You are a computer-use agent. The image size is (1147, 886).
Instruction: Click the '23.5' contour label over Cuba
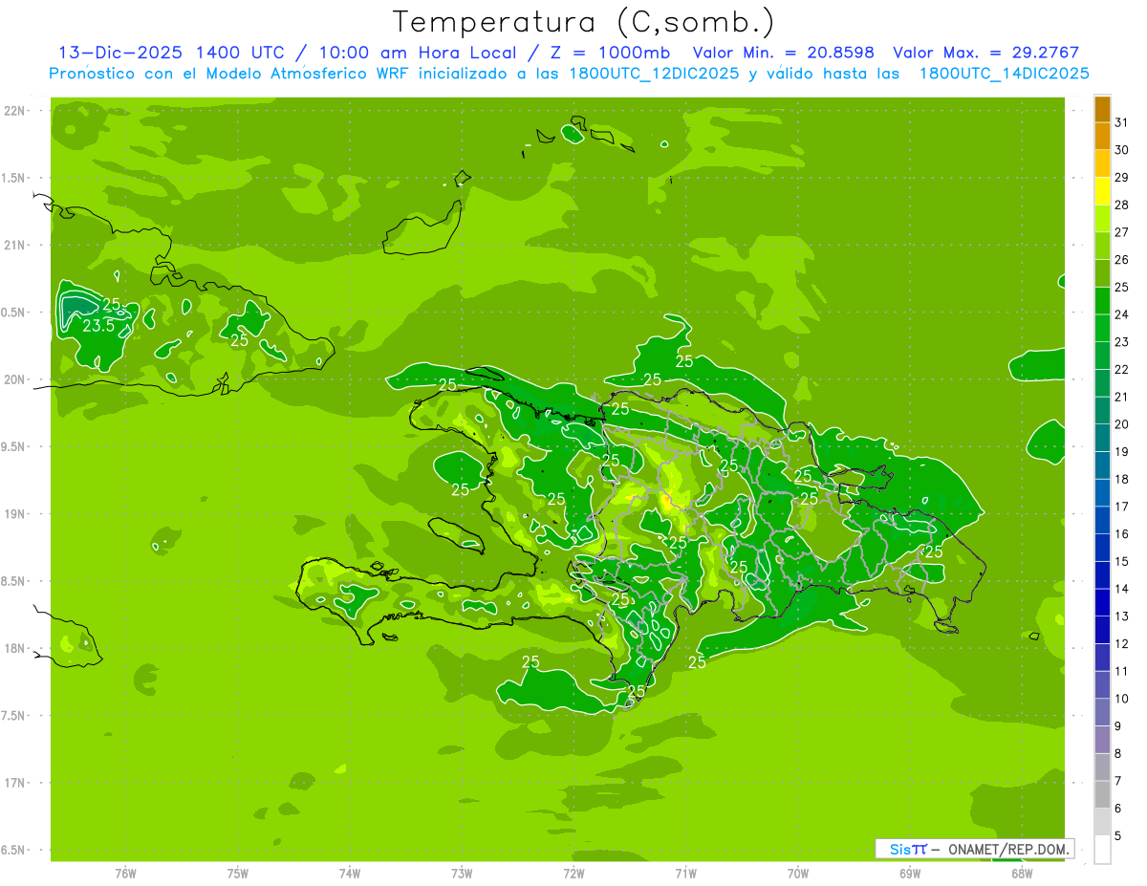coord(98,325)
